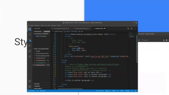Open the Run menu
Image resolution: width=169 pixels, height=95 pixels.
[49, 26]
